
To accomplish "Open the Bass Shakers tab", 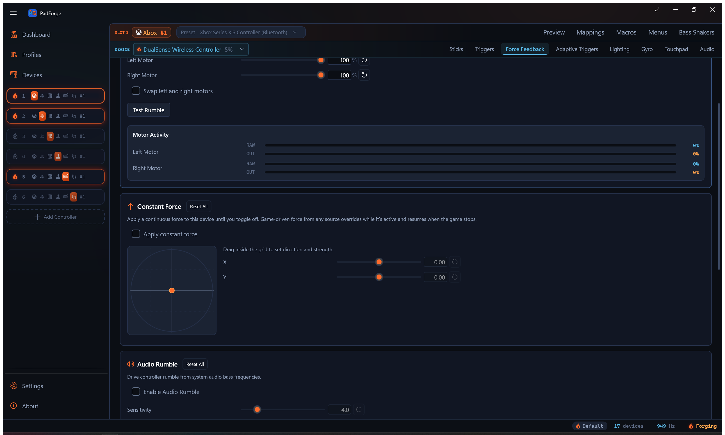I will pyautogui.click(x=696, y=32).
